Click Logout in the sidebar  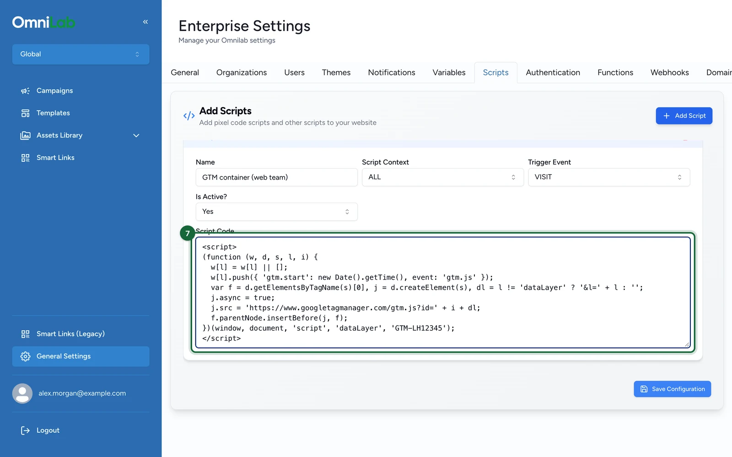tap(81, 430)
